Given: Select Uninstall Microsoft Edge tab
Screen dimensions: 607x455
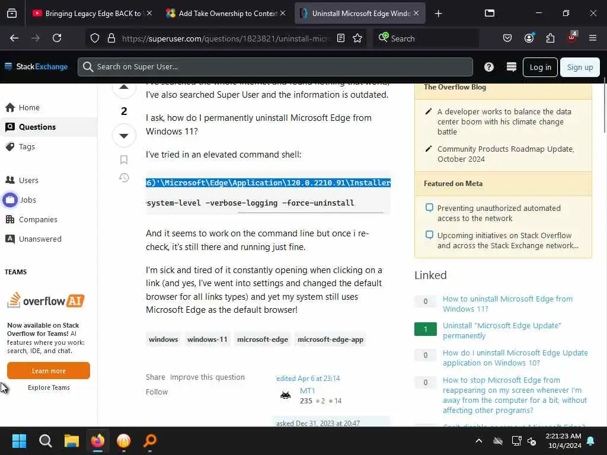Looking at the screenshot, I should tap(360, 13).
